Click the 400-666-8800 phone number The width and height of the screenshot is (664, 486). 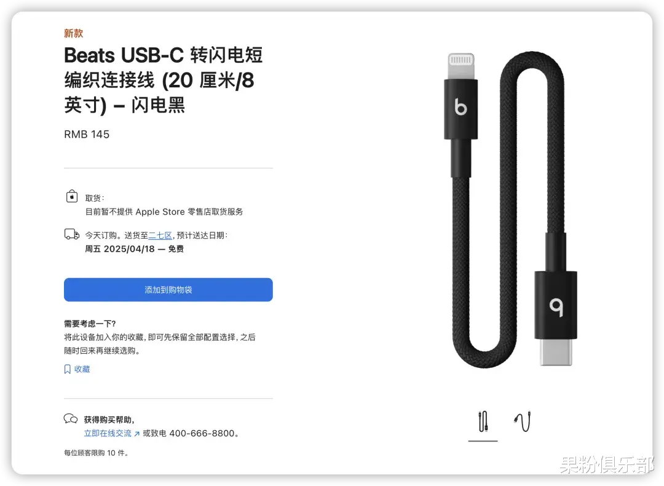(x=202, y=433)
